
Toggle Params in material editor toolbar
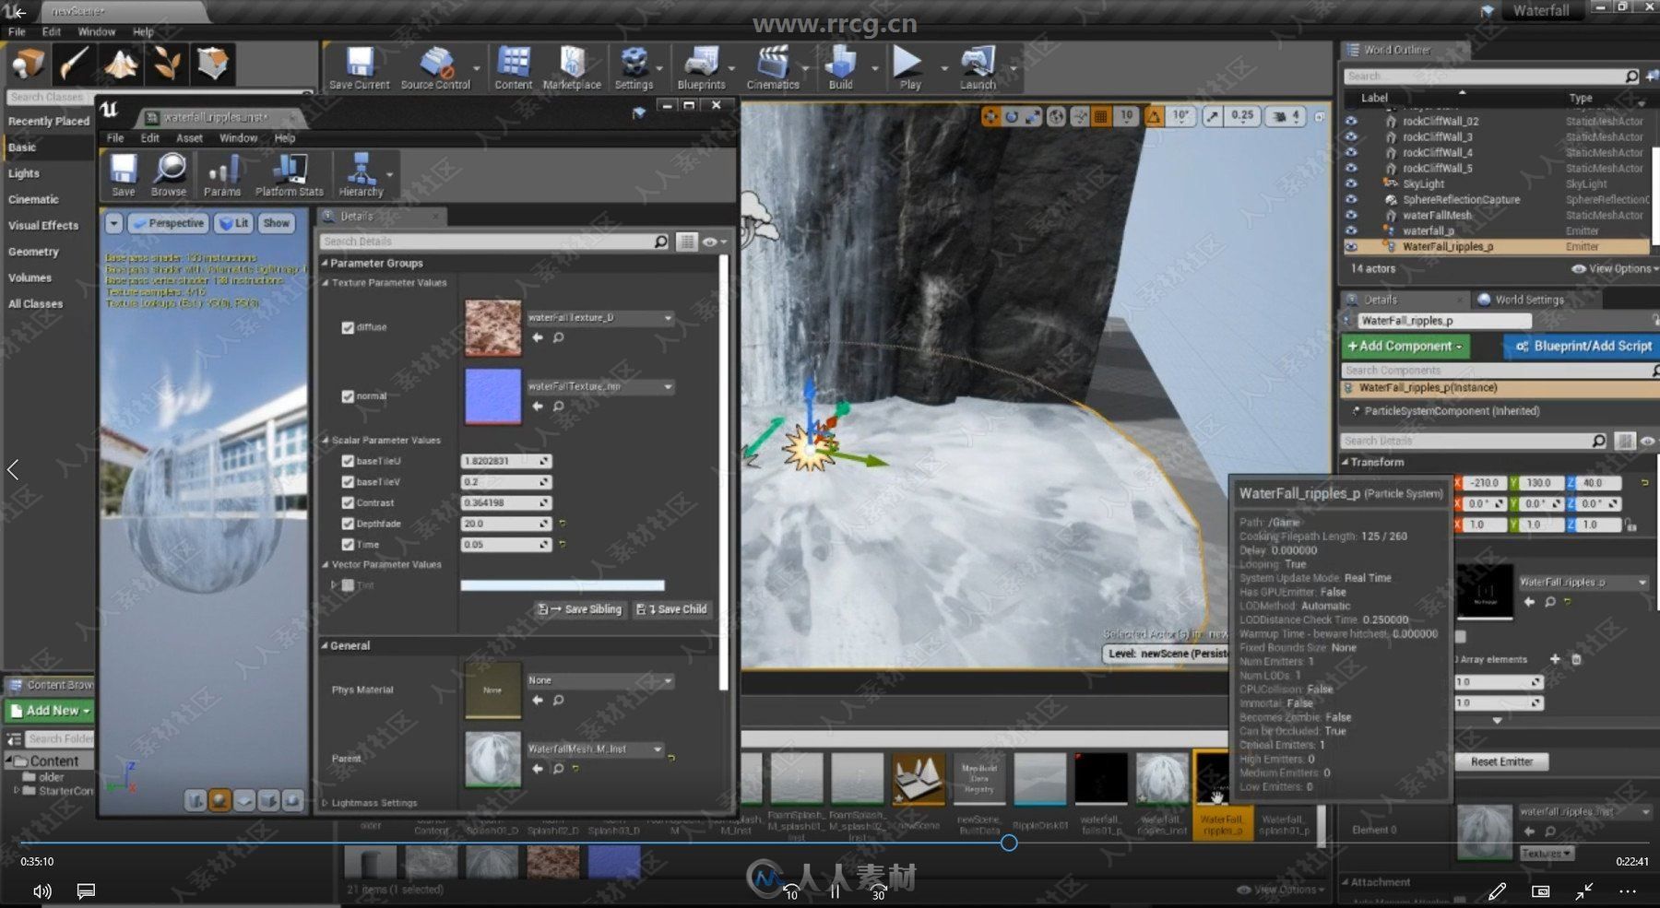[x=222, y=175]
